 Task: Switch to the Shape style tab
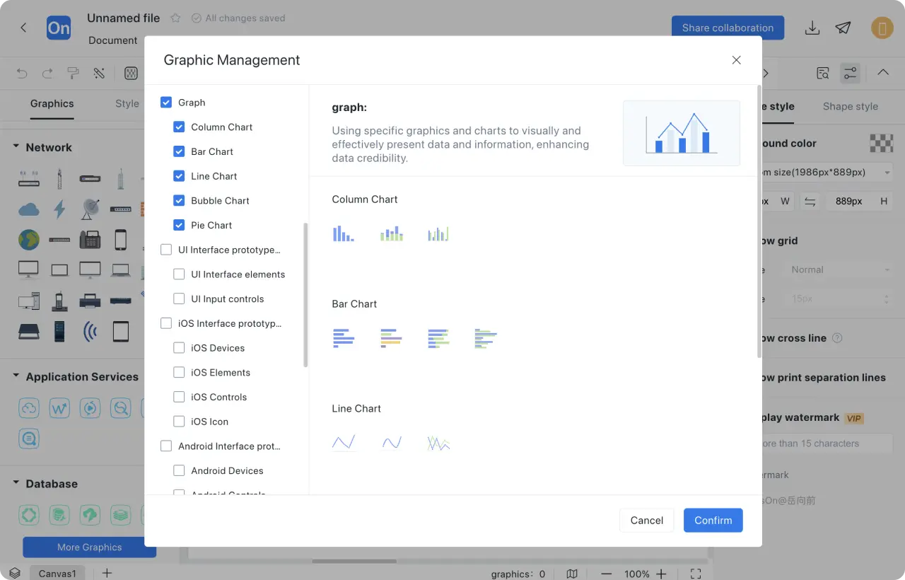(850, 106)
